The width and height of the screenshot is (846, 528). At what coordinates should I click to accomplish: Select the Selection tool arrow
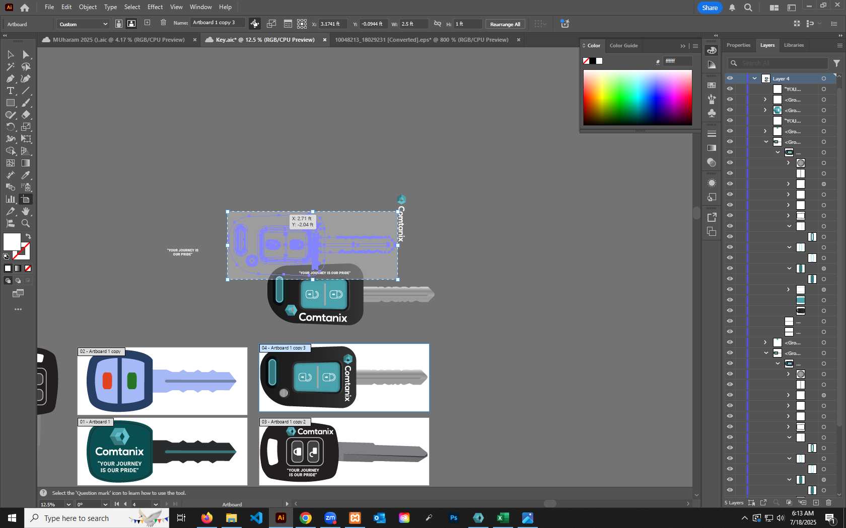10,54
